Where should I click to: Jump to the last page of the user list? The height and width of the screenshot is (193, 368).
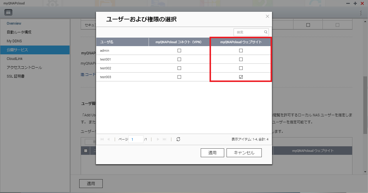coord(164,139)
